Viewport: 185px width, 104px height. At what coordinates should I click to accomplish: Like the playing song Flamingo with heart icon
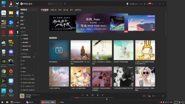38,95
